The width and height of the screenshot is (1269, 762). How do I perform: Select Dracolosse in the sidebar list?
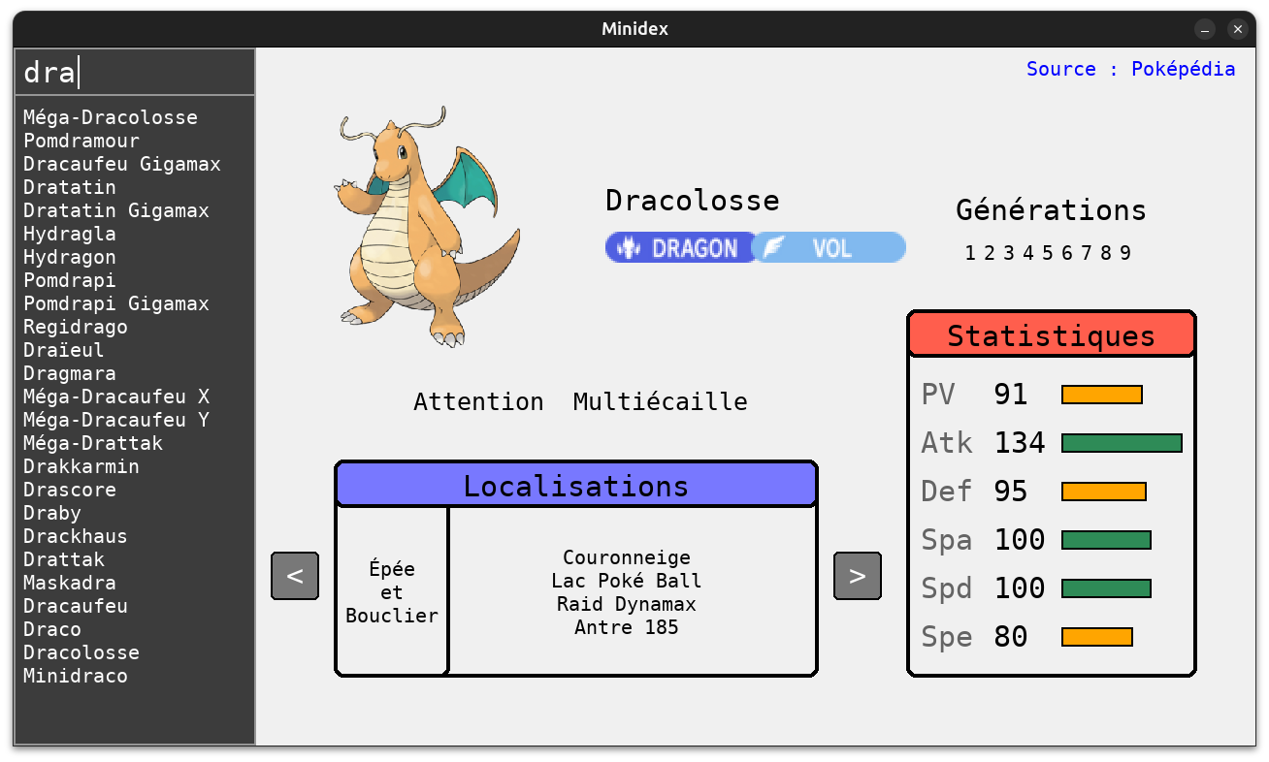pos(81,652)
